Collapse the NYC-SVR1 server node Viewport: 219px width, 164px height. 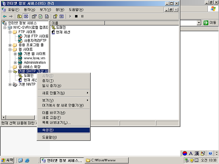(5, 28)
